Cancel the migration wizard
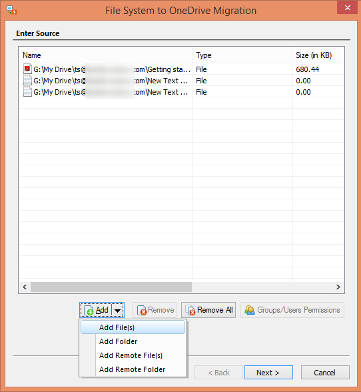The height and width of the screenshot is (392, 361). [325, 373]
